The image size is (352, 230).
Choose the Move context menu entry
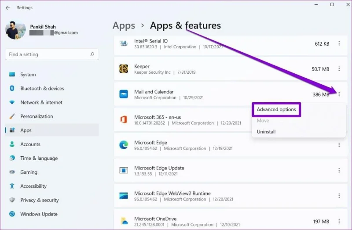pyautogui.click(x=263, y=121)
